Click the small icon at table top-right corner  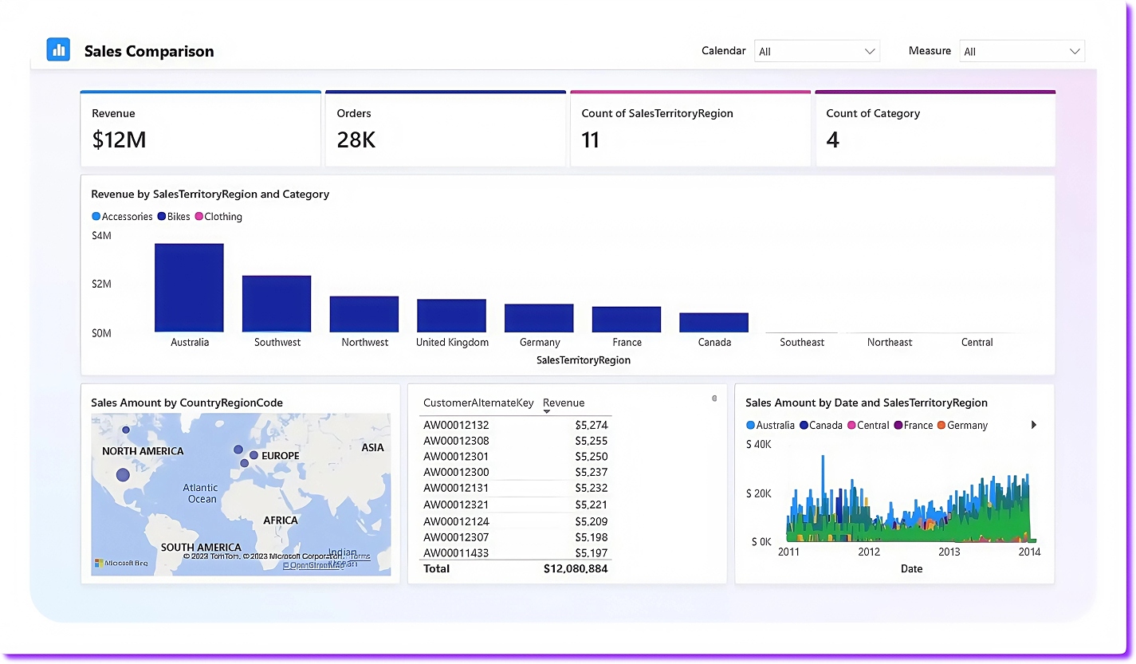point(714,399)
